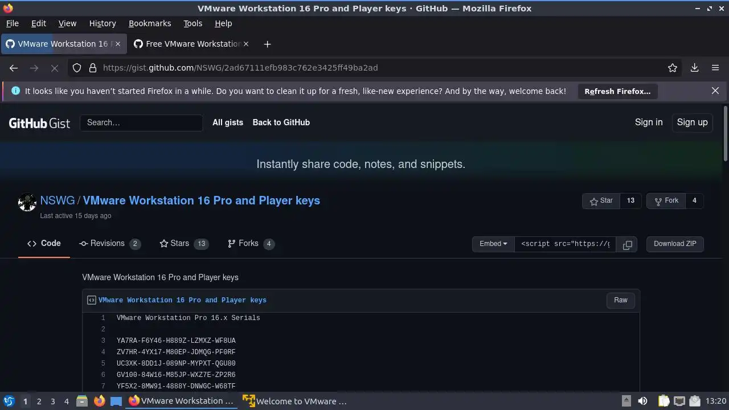Open the History menu
This screenshot has width=729, height=410.
pos(103,23)
